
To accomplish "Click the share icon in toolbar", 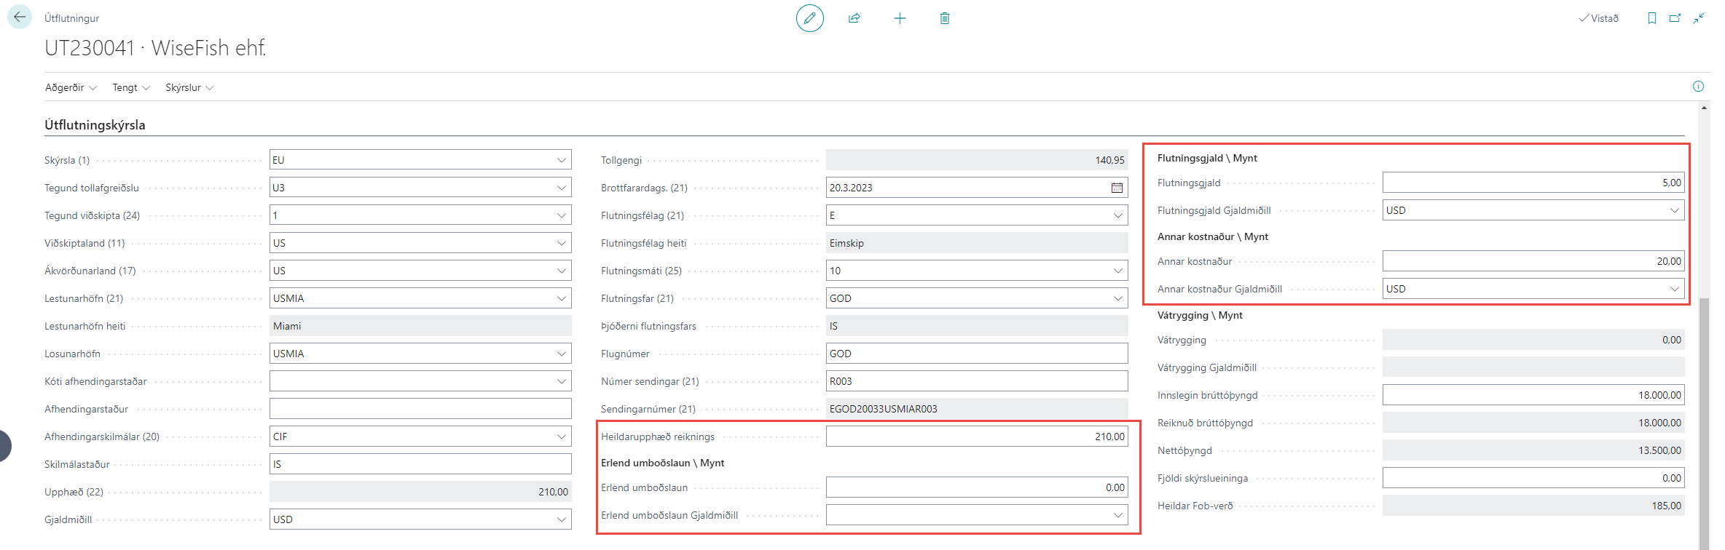I will pyautogui.click(x=854, y=18).
